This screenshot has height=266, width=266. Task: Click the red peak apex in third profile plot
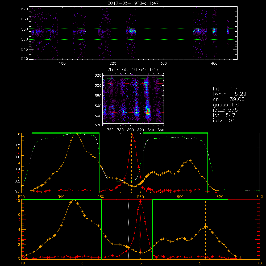[x=133, y=135]
